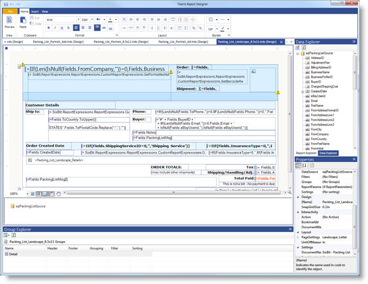Screen dimensions: 368x284
Task: Select vertical align middle button
Action: click(104, 28)
